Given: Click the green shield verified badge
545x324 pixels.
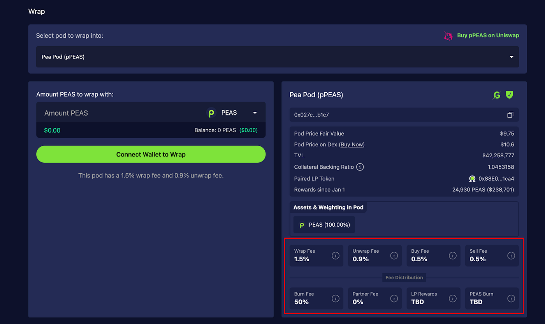Looking at the screenshot, I should [509, 95].
